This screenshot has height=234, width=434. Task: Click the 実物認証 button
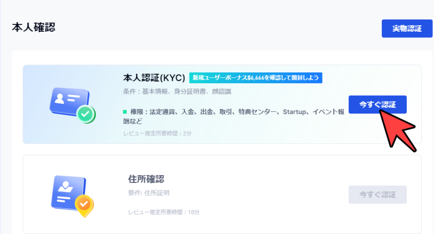coord(407,28)
